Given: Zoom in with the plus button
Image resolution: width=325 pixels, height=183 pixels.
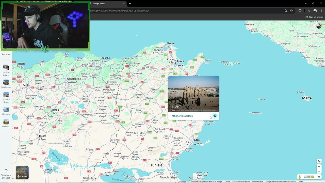Looking at the screenshot, I should coord(319,166).
